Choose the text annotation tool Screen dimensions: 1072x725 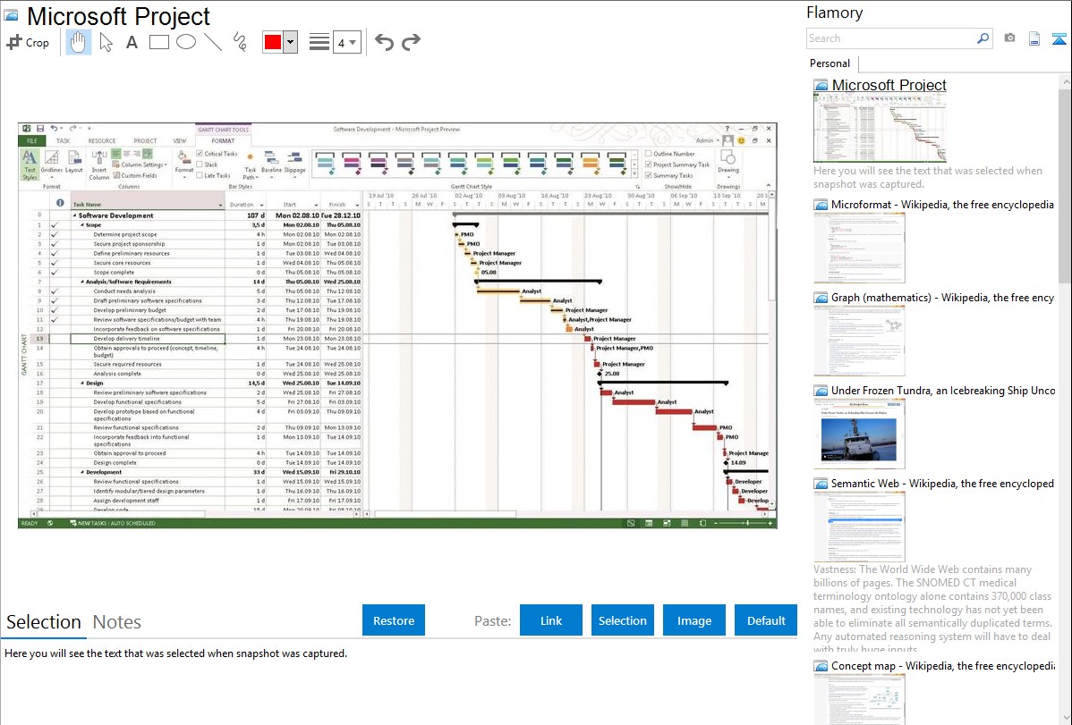click(x=132, y=42)
